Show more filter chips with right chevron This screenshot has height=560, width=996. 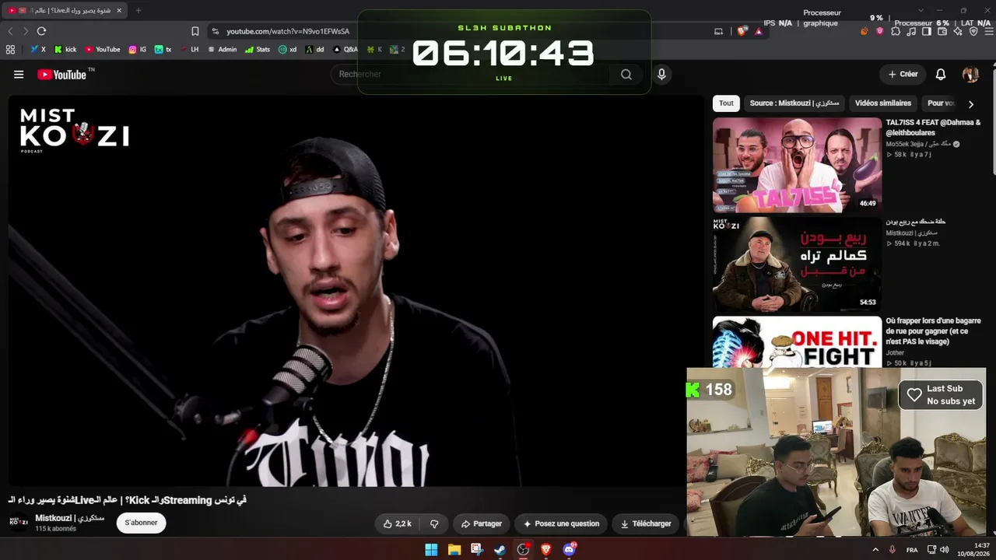[970, 103]
